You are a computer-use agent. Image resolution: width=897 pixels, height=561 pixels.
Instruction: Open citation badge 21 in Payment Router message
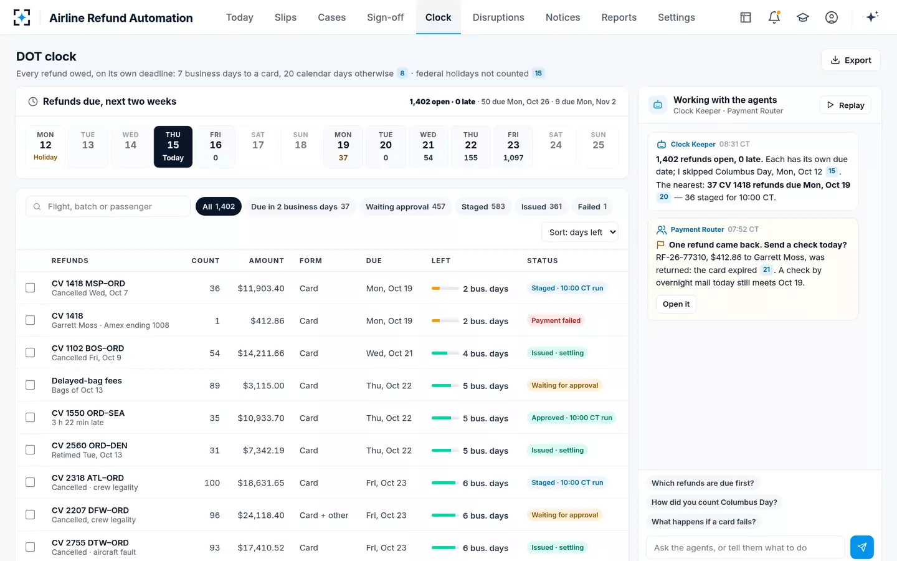(x=766, y=270)
